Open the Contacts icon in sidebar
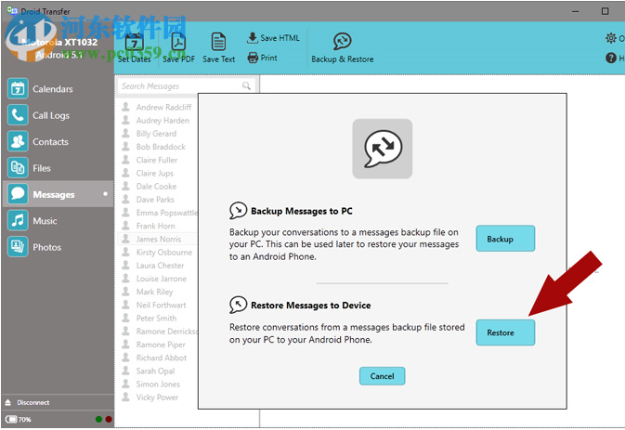 [18, 141]
